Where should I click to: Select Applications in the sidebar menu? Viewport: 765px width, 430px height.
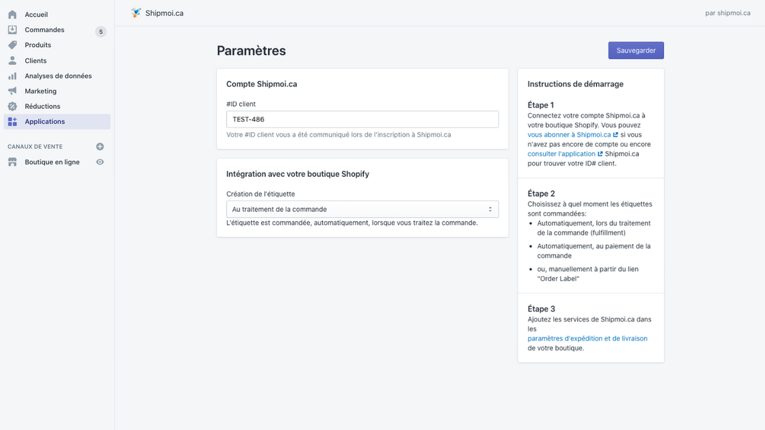[45, 121]
